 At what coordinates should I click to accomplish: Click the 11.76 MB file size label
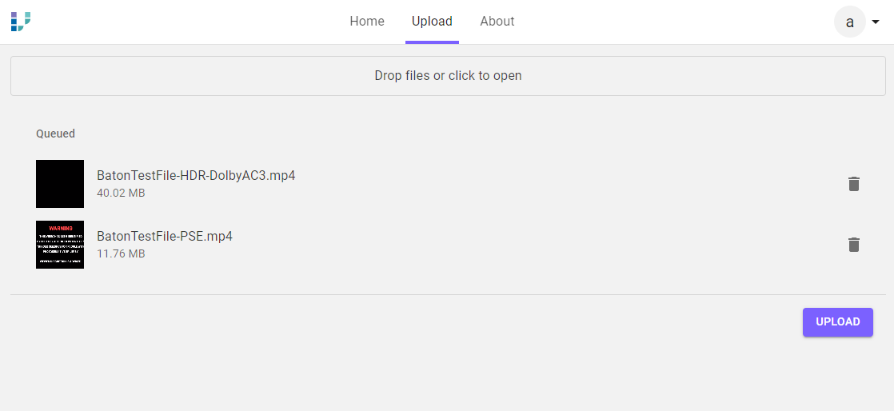click(121, 253)
